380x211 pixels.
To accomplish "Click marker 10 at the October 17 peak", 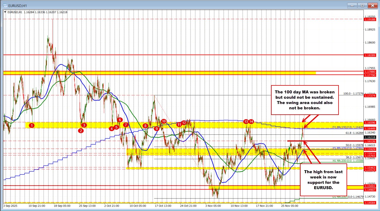I will (163, 121).
